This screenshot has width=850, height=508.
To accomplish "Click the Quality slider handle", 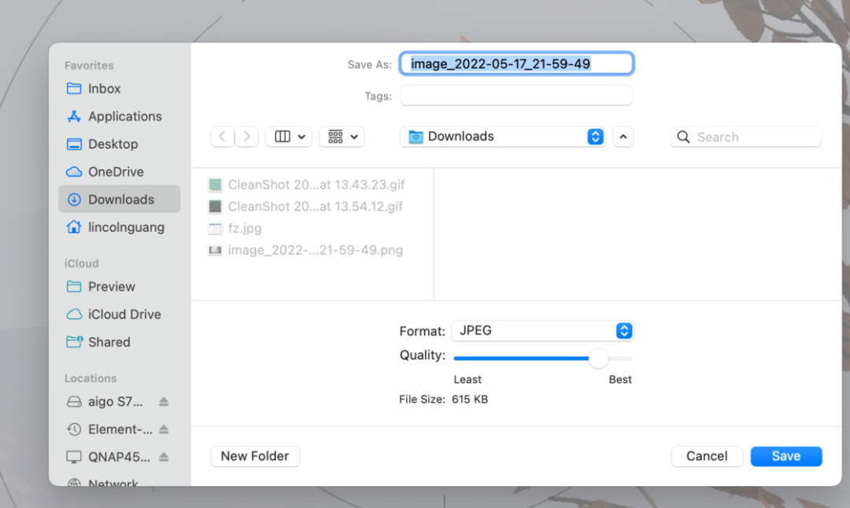I will coord(599,359).
